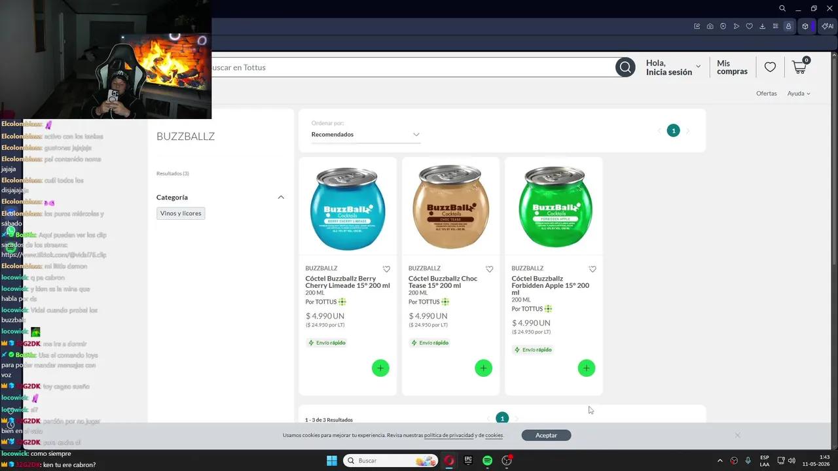
Task: Show hidden system tray icons
Action: coord(720,461)
